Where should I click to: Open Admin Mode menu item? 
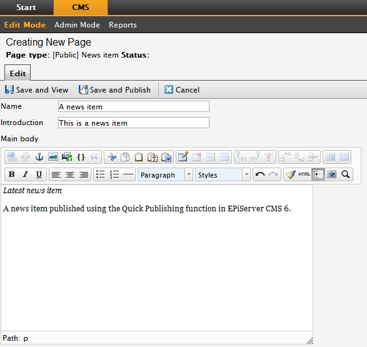(77, 25)
